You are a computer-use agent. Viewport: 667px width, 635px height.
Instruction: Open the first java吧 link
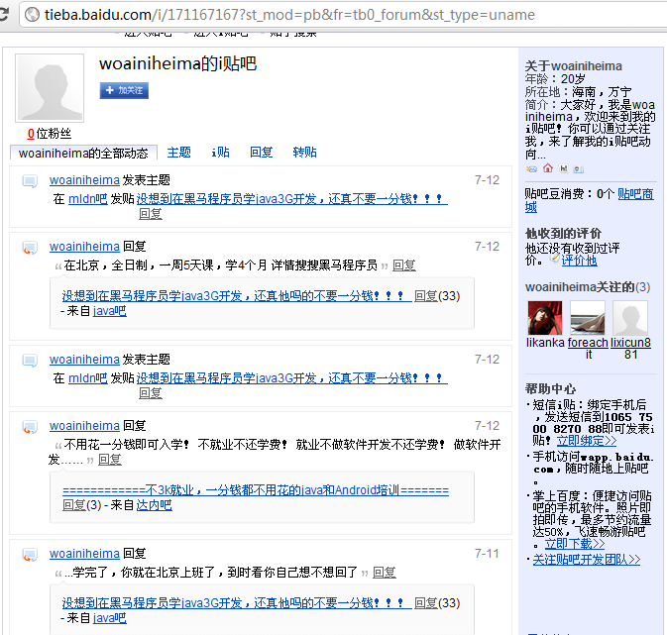click(109, 311)
